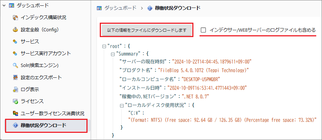322x140 pixels.
Task: Click the サービス gear icon
Action: click(15, 42)
